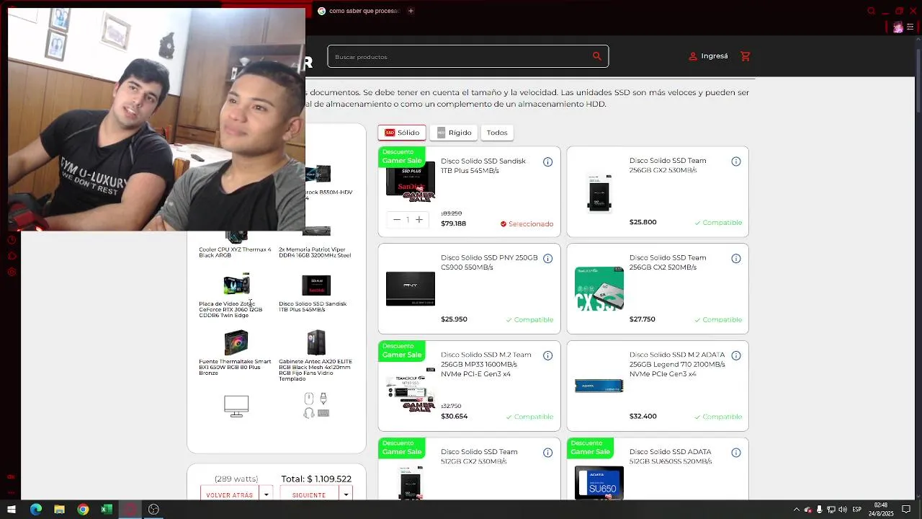Open info icon for ADATA Legend 710 SSD

(736, 356)
